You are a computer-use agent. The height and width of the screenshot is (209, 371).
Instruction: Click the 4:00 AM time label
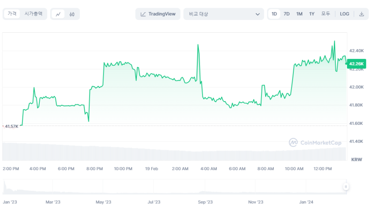pyautogui.click(x=208, y=169)
